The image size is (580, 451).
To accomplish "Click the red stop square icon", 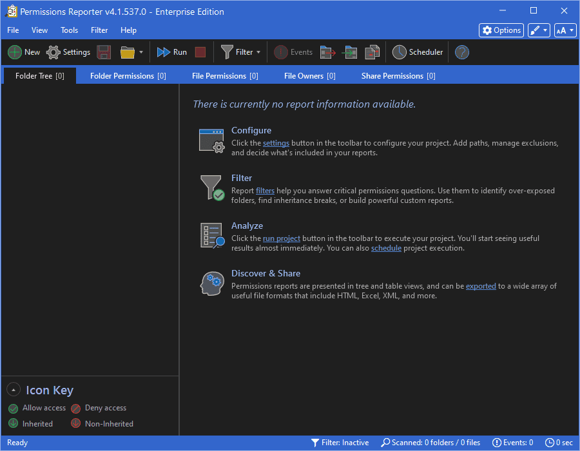I will 200,52.
